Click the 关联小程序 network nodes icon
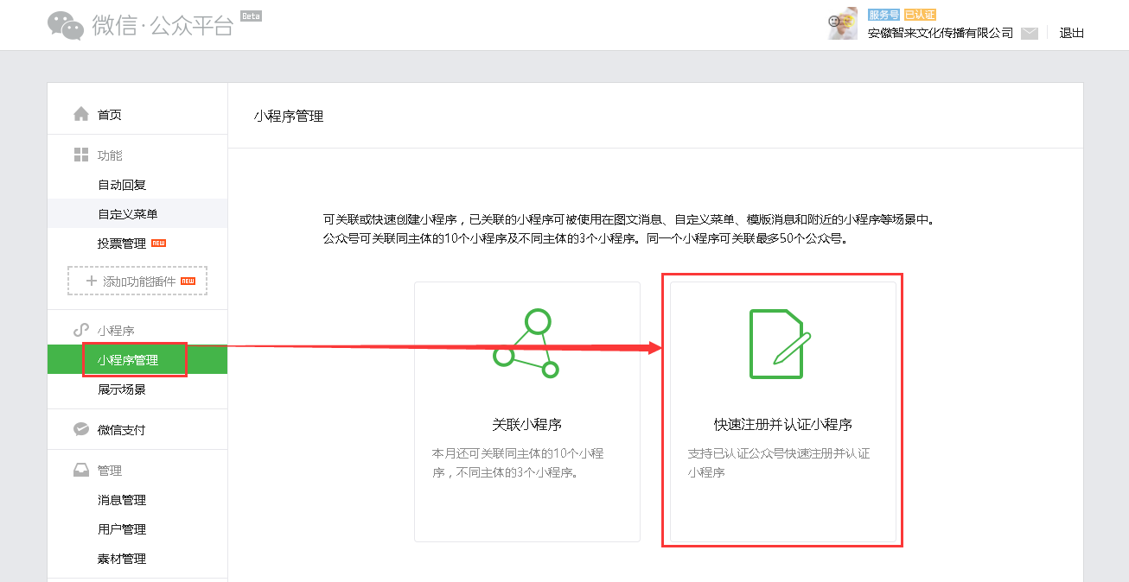Viewport: 1129px width, 582px height. (526, 343)
